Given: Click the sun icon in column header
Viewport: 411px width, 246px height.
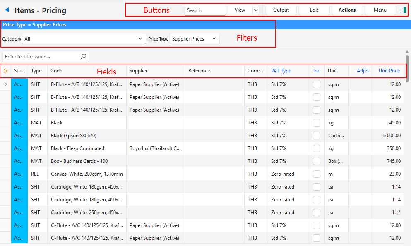Looking at the screenshot, I should [x=5, y=71].
